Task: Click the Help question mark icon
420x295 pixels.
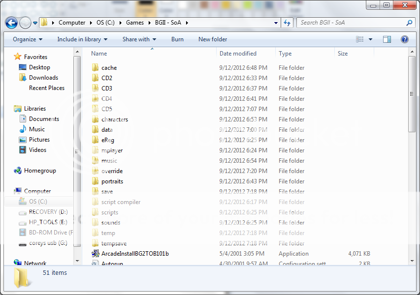Action: pos(404,39)
